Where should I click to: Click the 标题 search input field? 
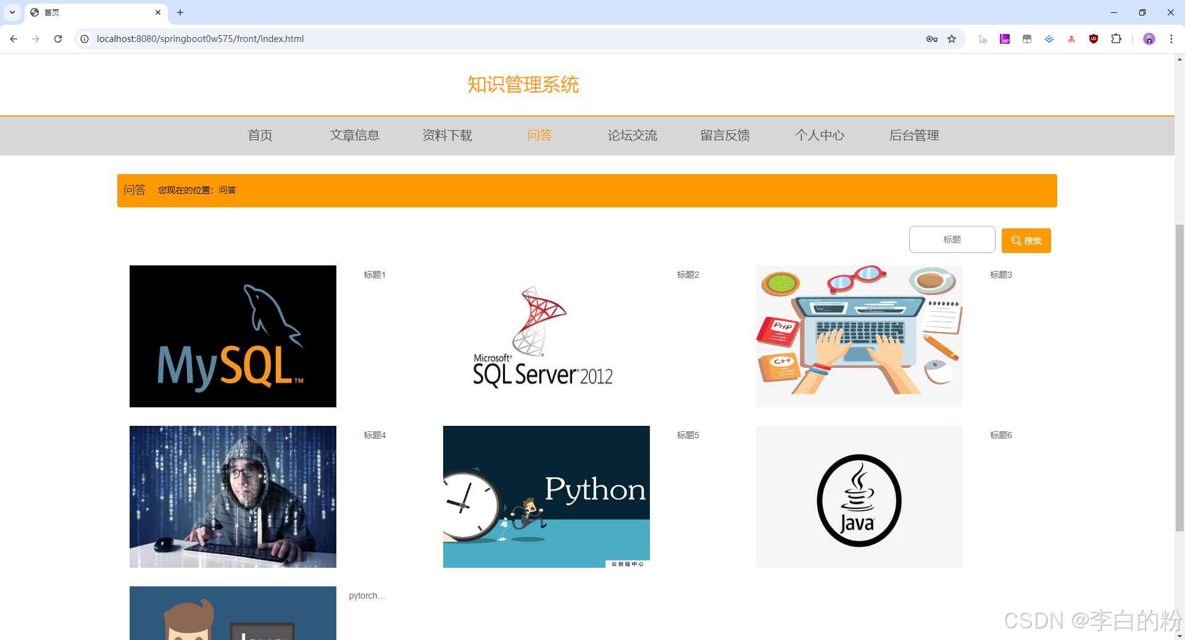click(x=952, y=239)
